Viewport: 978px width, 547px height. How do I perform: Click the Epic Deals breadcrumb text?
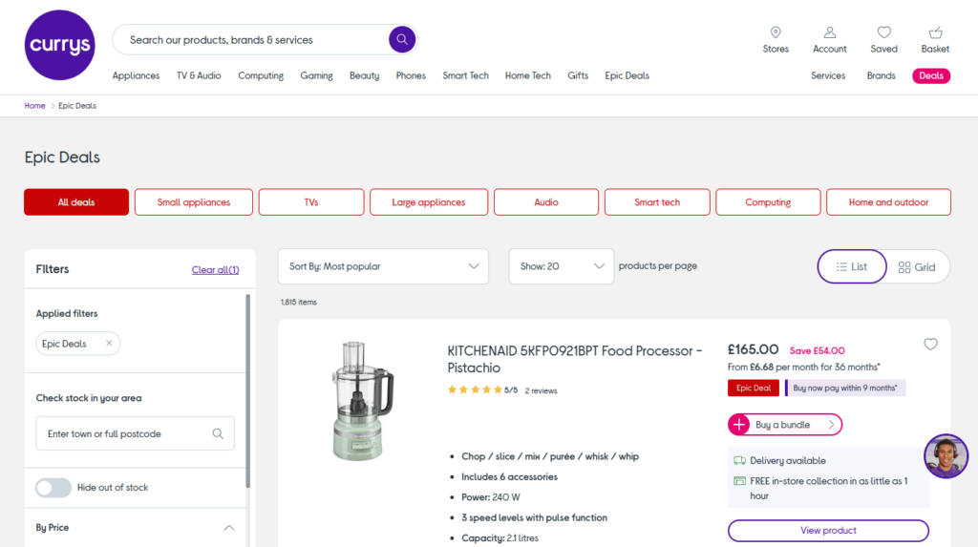[x=77, y=106]
